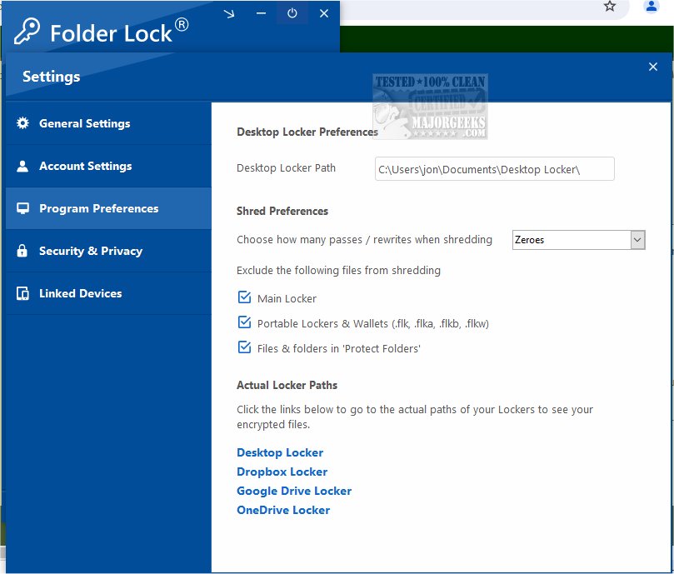The image size is (674, 574).
Task: Open the Linked Devices section
Action: tap(80, 293)
